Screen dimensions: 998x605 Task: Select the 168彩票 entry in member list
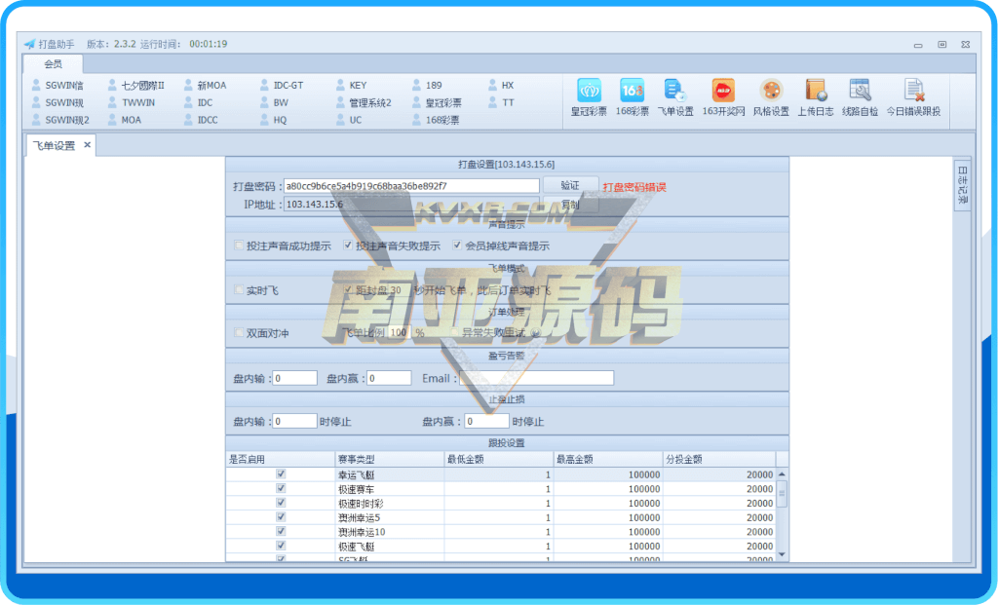[436, 120]
